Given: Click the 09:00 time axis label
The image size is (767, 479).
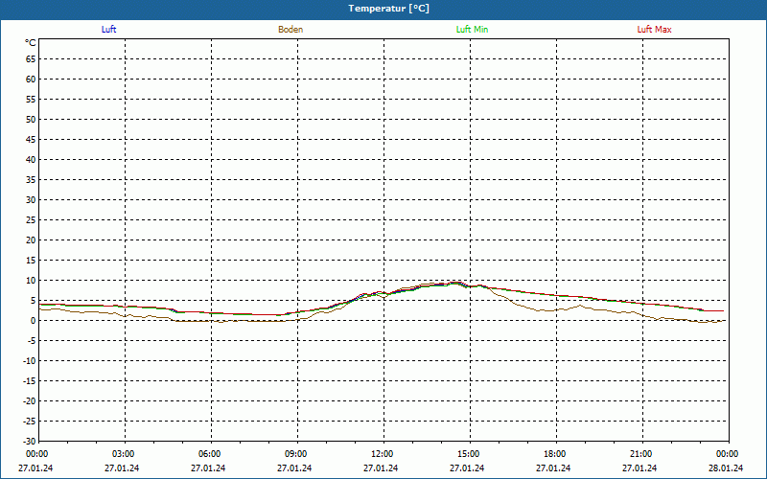Looking at the screenshot, I should 296,454.
